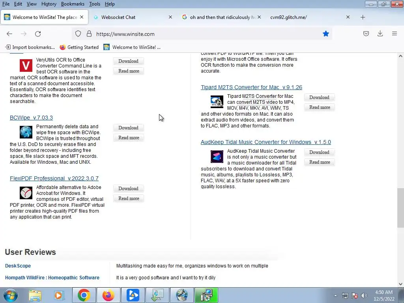Read more about AudKeep Tidal Converter
Image resolution: width=404 pixels, height=303 pixels.
[x=319, y=162]
